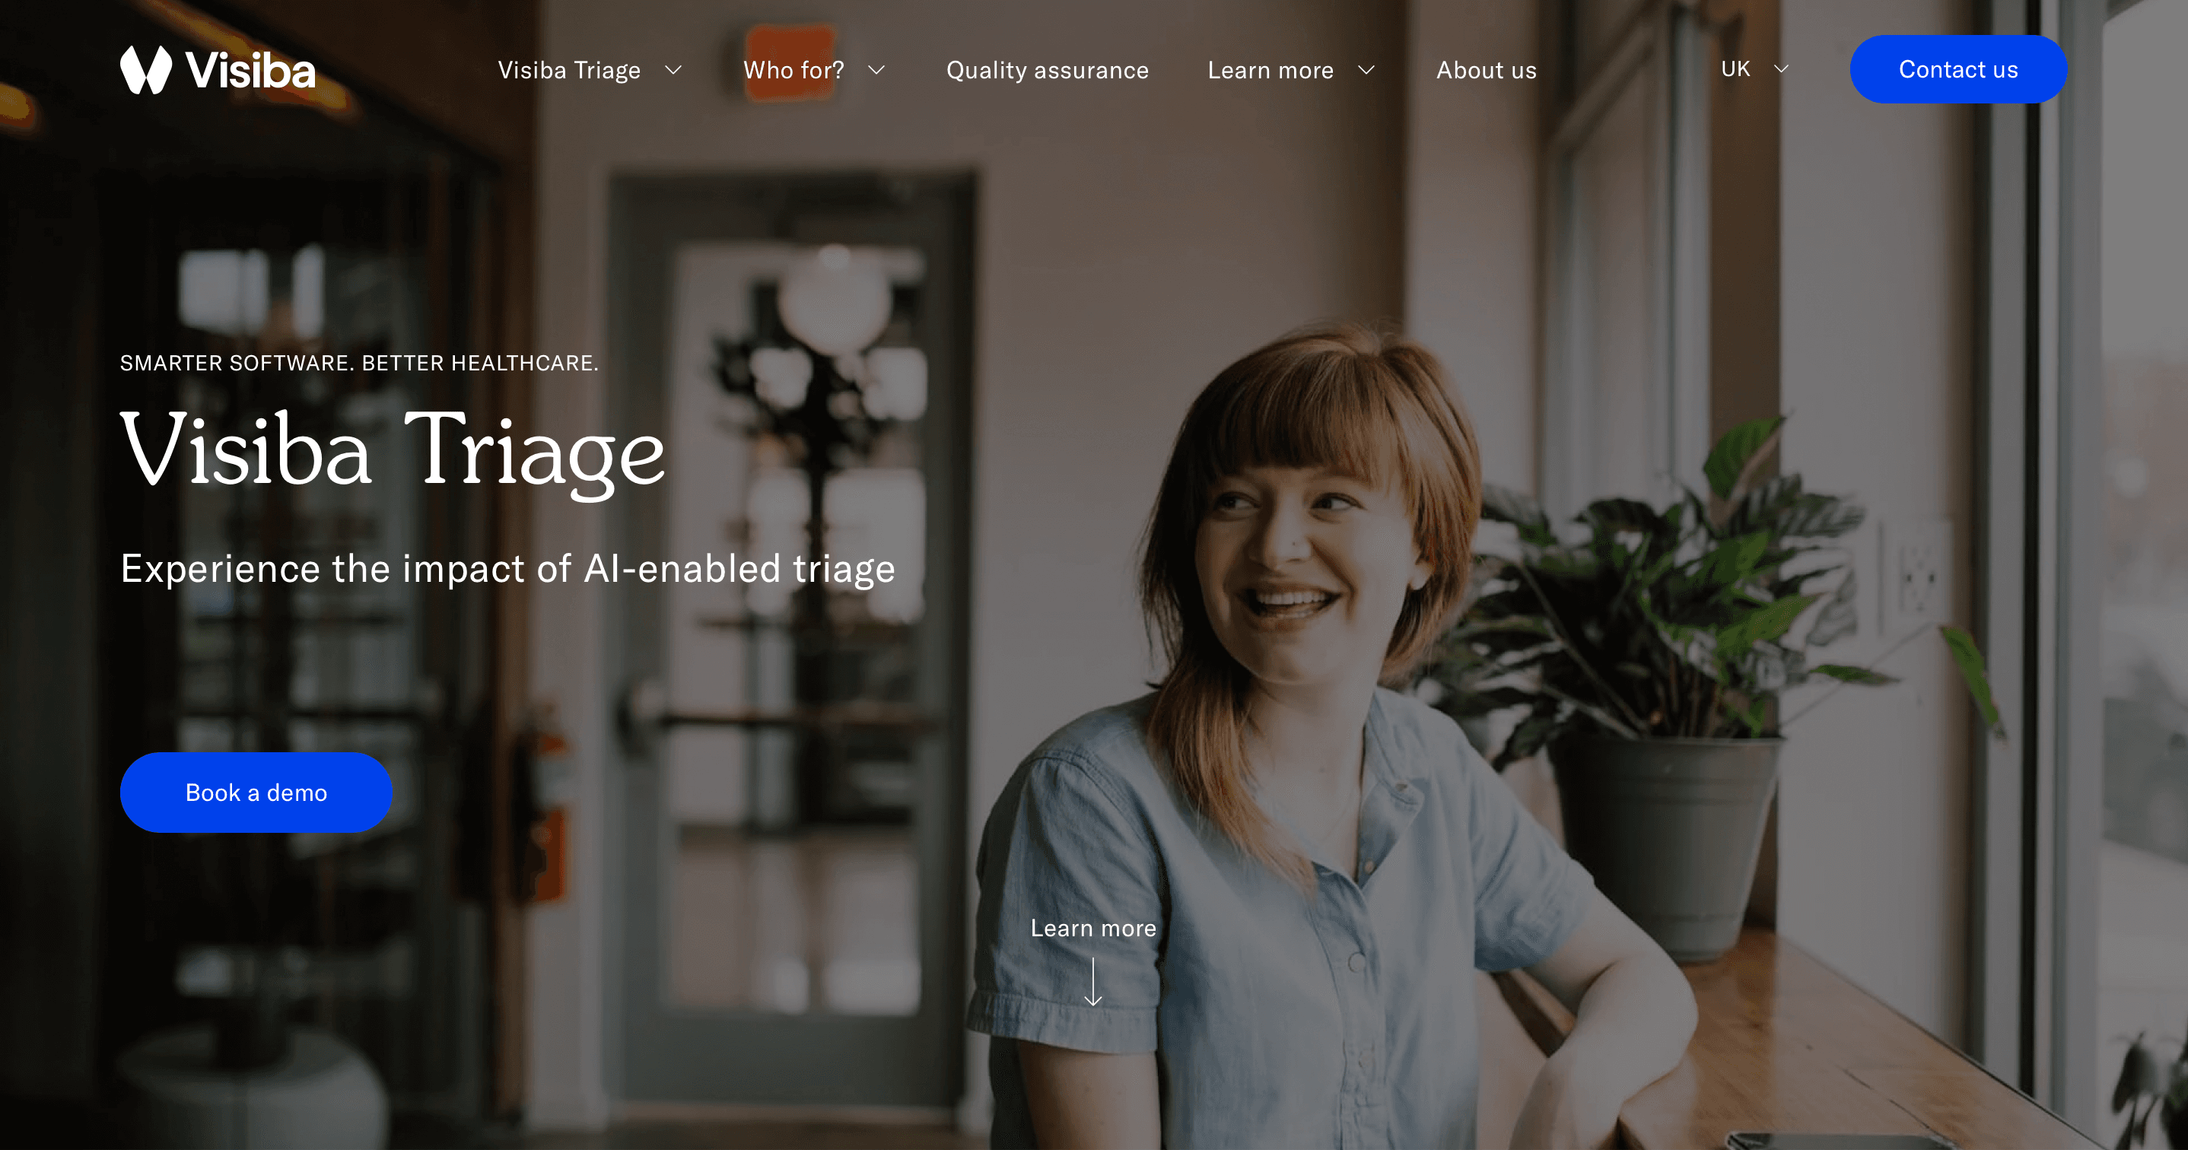Viewport: 2188px width, 1150px height.
Task: Click the Contact us button
Action: (x=1958, y=69)
